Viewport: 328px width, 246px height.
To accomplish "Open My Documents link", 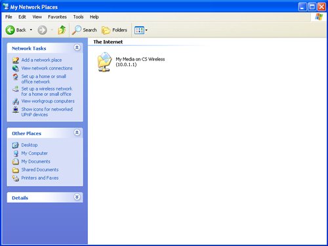I will point(36,161).
